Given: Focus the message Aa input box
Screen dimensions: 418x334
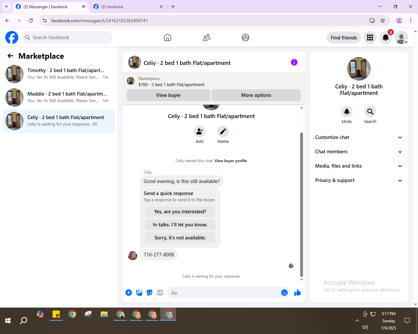Looking at the screenshot, I should (x=229, y=293).
